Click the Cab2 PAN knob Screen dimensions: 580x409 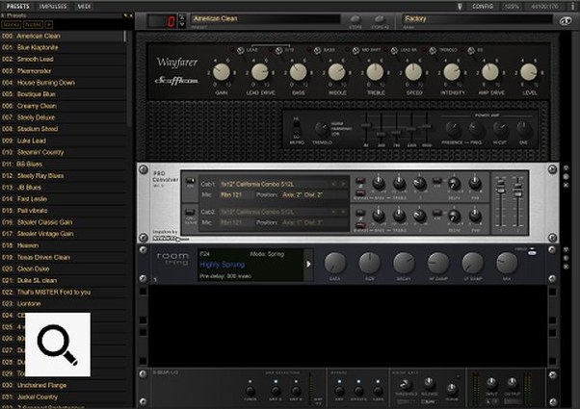(x=475, y=215)
